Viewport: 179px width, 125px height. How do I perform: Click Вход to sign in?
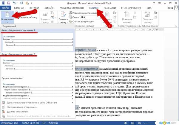click(x=170, y=8)
